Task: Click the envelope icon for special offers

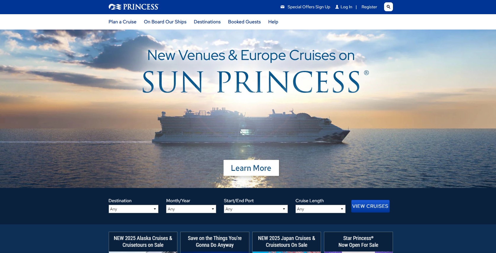Action: [282, 7]
